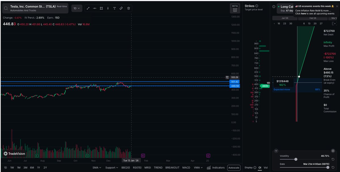Click the Tesla TSLA symbol search box
340x172 pixels.
(35, 8)
